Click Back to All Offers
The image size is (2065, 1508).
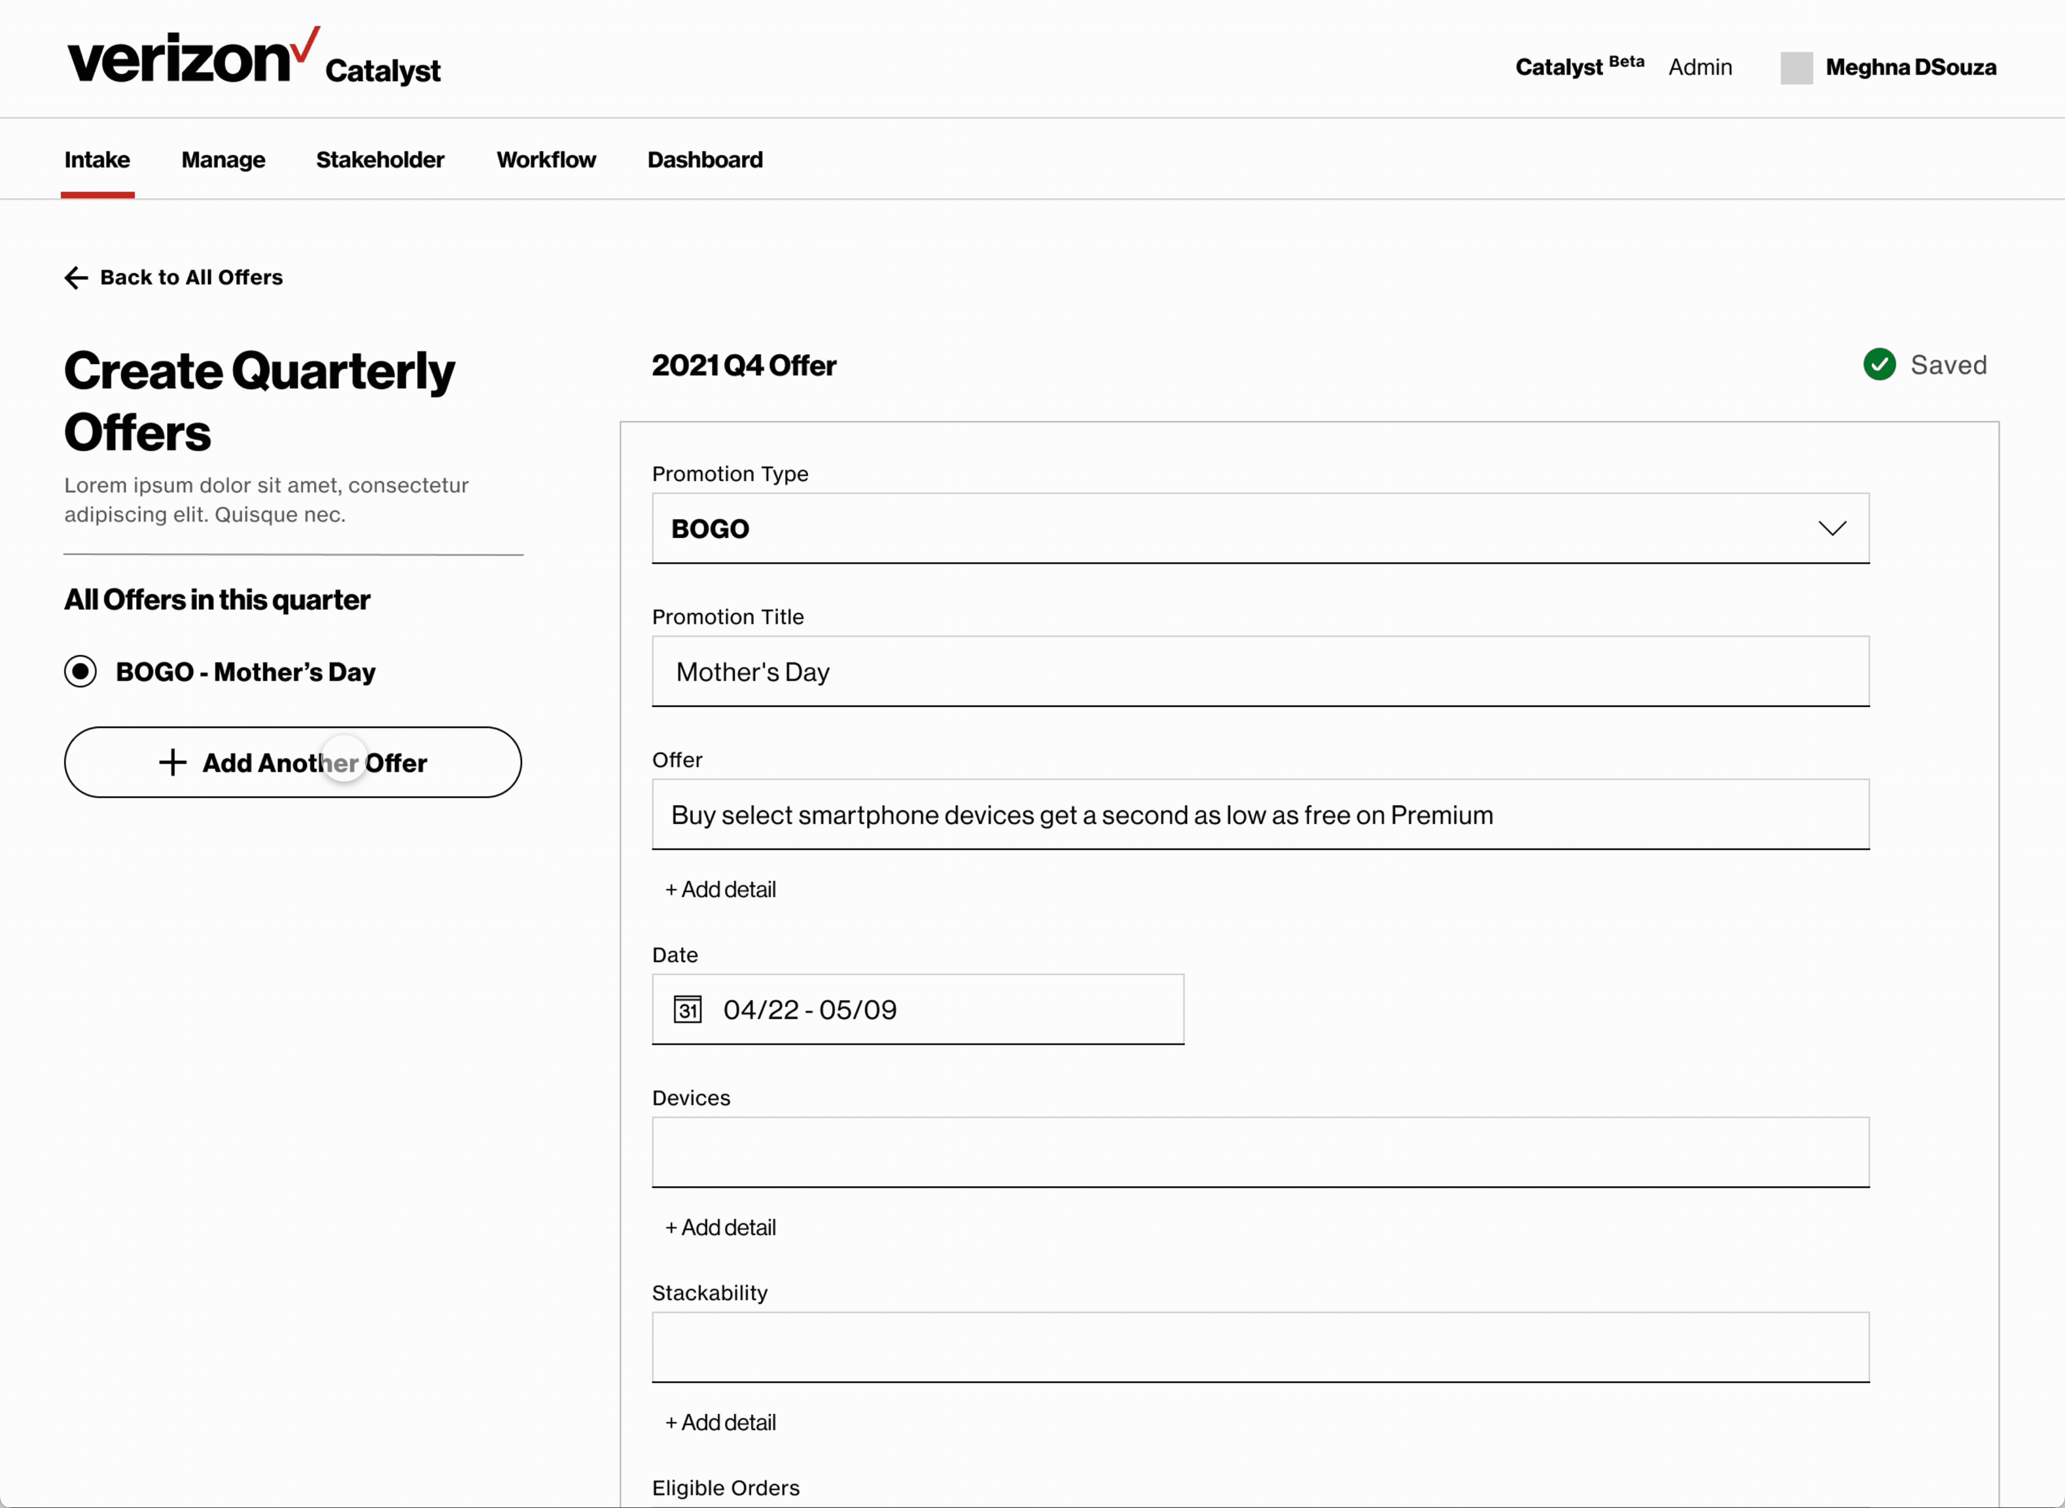(190, 278)
